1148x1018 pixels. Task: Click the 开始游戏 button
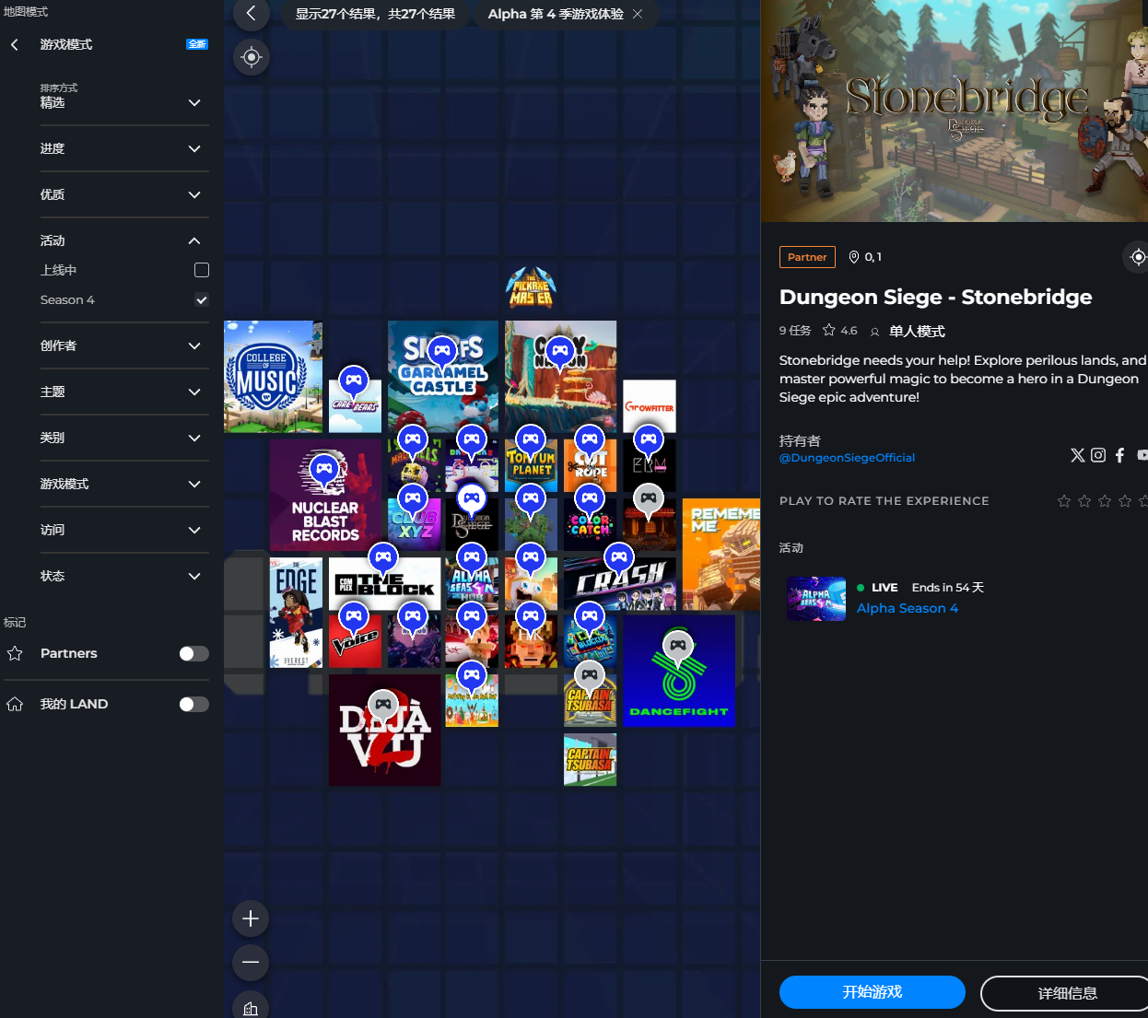872,992
